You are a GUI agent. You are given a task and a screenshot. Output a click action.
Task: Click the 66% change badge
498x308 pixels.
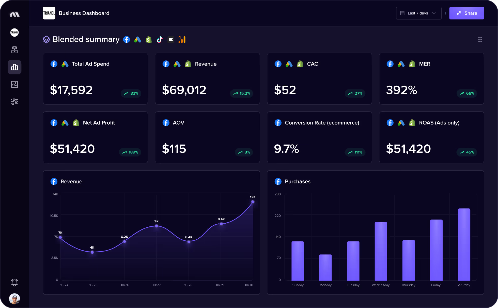[x=467, y=93]
